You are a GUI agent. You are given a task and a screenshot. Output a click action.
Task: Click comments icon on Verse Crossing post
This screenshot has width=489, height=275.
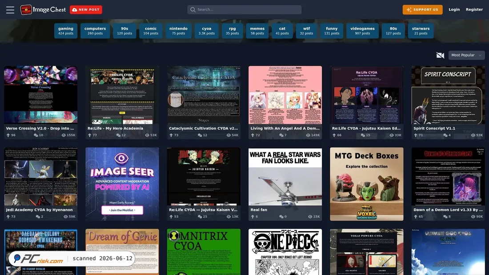(x=36, y=135)
